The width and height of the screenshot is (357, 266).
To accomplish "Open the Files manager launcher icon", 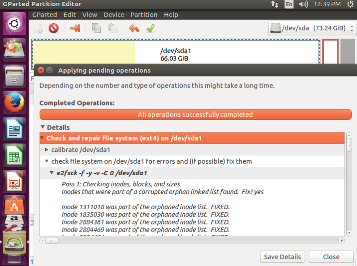I will pos(14,76).
